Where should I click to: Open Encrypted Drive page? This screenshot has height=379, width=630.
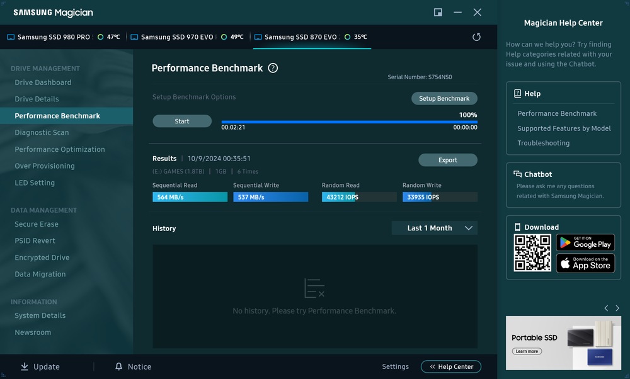[42, 257]
